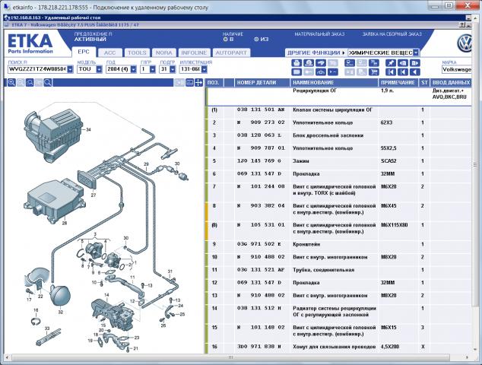Click the vertical scrollbar on the right edge

pyautogui.click(x=475, y=164)
